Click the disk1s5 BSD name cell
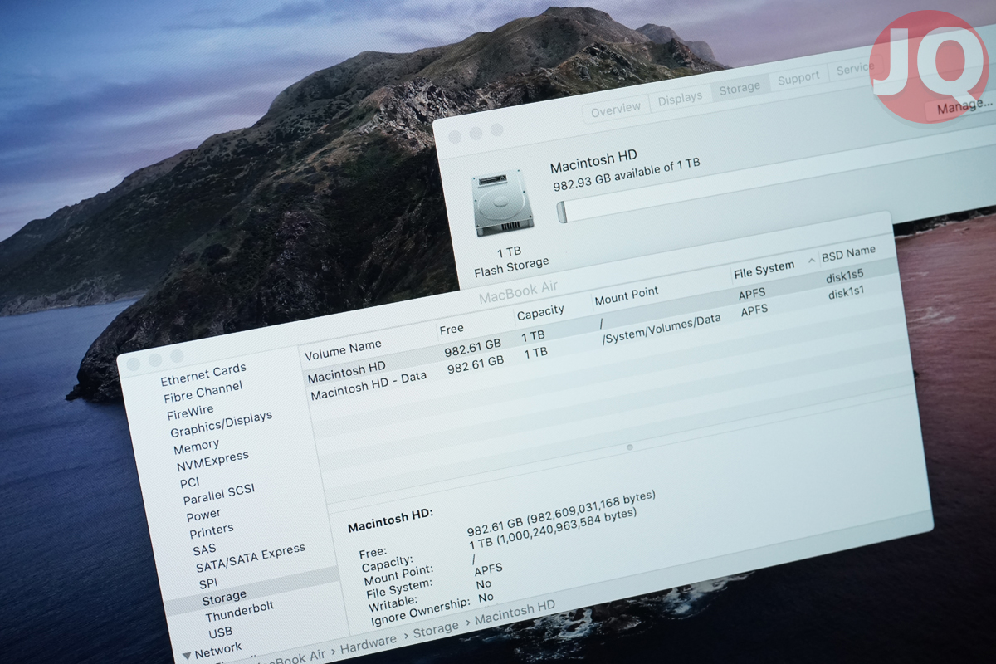This screenshot has width=996, height=664. (844, 274)
